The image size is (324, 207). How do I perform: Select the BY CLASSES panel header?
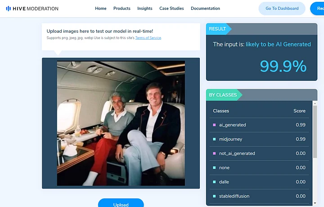(223, 95)
